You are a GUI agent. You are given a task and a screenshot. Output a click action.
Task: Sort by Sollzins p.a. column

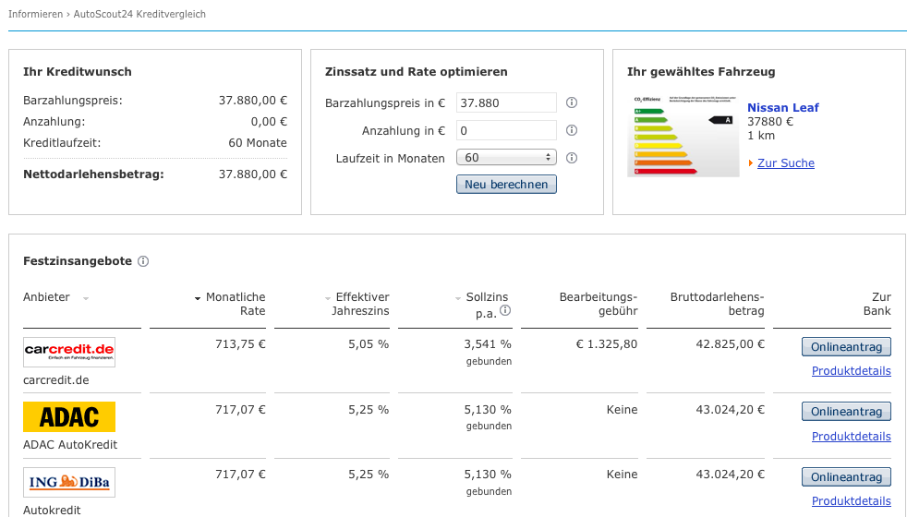coord(458,298)
